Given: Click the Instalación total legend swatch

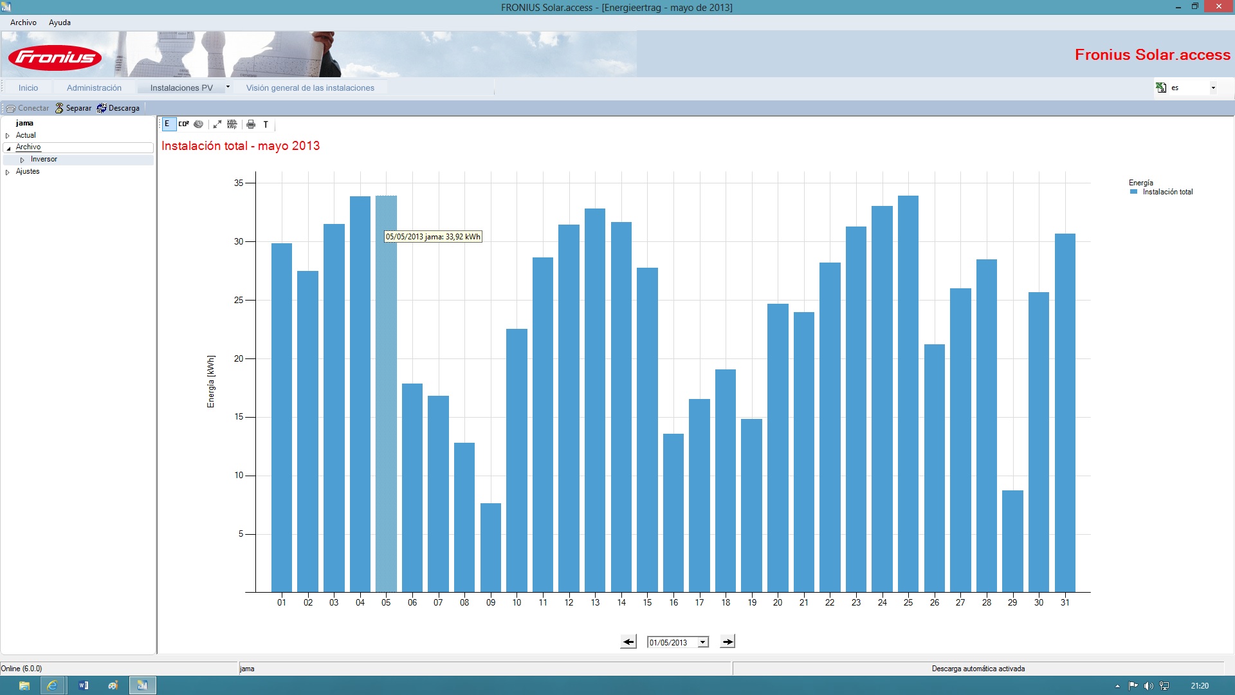Looking at the screenshot, I should 1134,192.
